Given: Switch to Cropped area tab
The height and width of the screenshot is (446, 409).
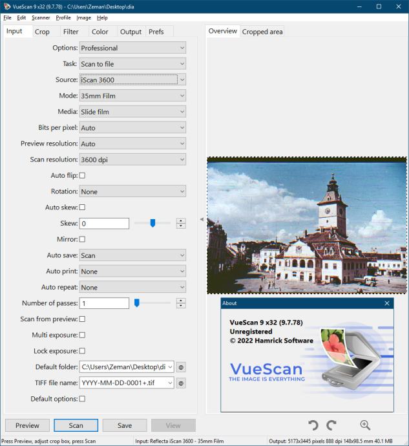Looking at the screenshot, I should click(x=262, y=32).
